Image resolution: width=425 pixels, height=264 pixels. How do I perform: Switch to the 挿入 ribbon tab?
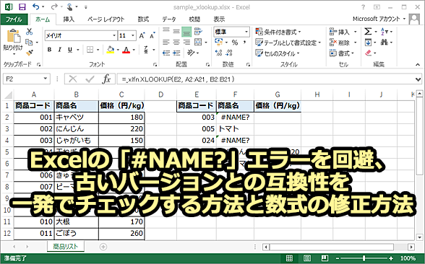pos(69,19)
